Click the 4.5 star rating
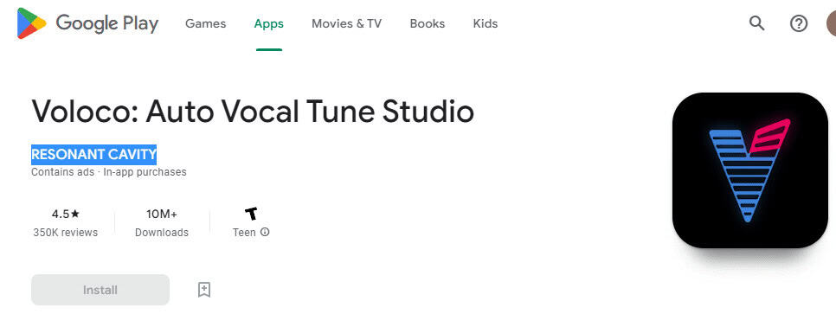The image size is (836, 314). click(x=66, y=214)
